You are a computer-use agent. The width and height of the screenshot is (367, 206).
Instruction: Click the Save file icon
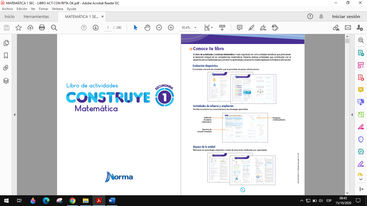pos(6,28)
